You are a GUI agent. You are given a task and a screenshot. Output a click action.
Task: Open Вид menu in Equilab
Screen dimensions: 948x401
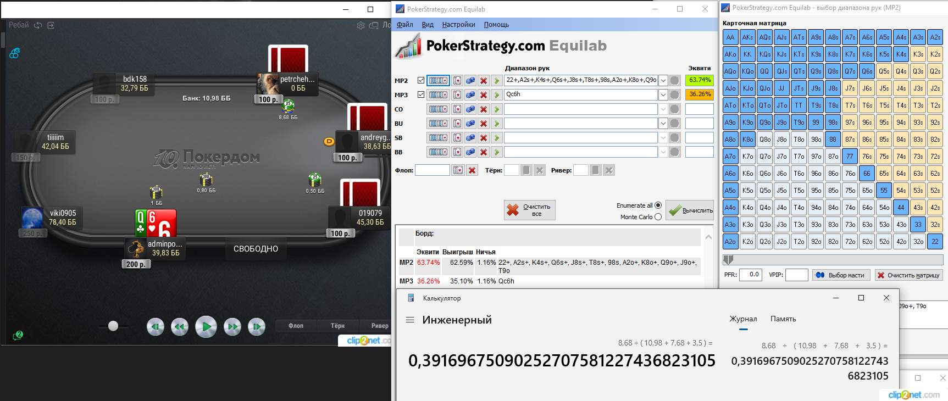pos(428,25)
